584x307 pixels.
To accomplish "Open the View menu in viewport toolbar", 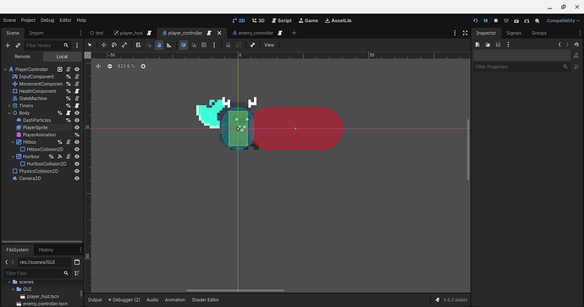I will point(269,45).
